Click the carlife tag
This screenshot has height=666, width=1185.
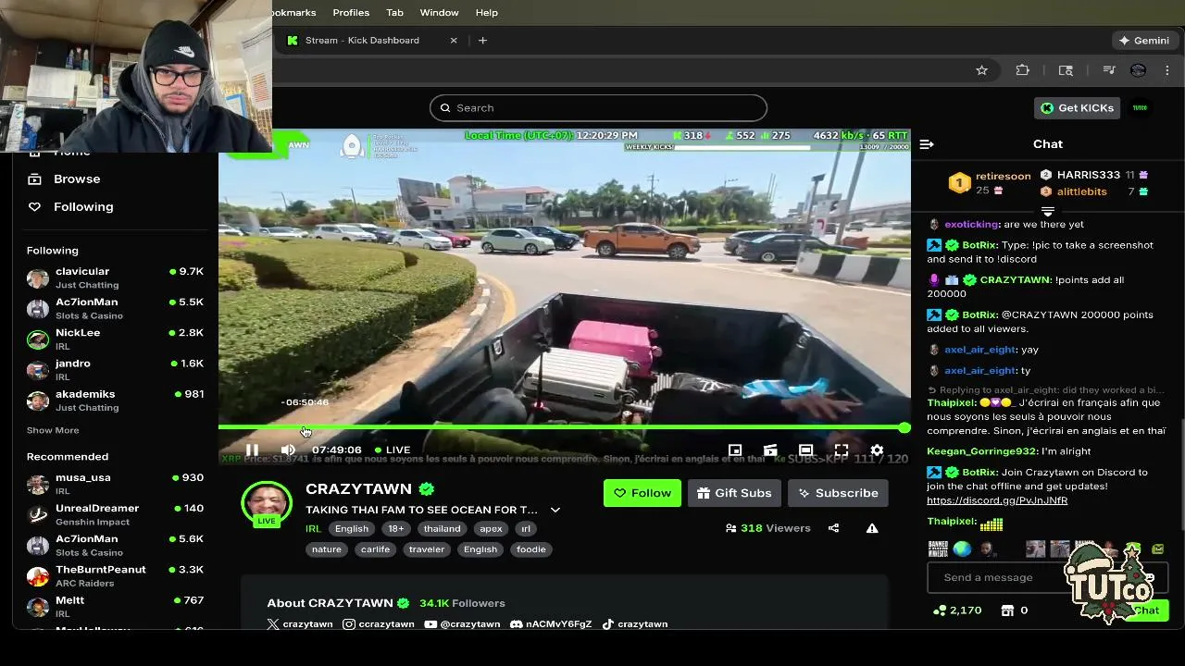coord(375,549)
